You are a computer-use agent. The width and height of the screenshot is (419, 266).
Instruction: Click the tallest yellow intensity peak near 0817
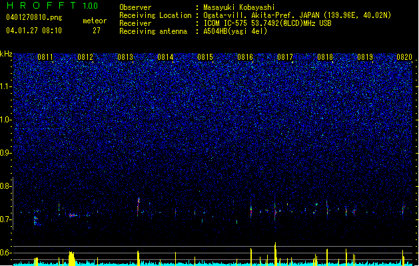pyautogui.click(x=275, y=253)
